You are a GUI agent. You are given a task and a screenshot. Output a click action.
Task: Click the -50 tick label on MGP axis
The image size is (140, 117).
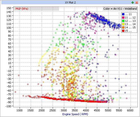(x=9, y=86)
